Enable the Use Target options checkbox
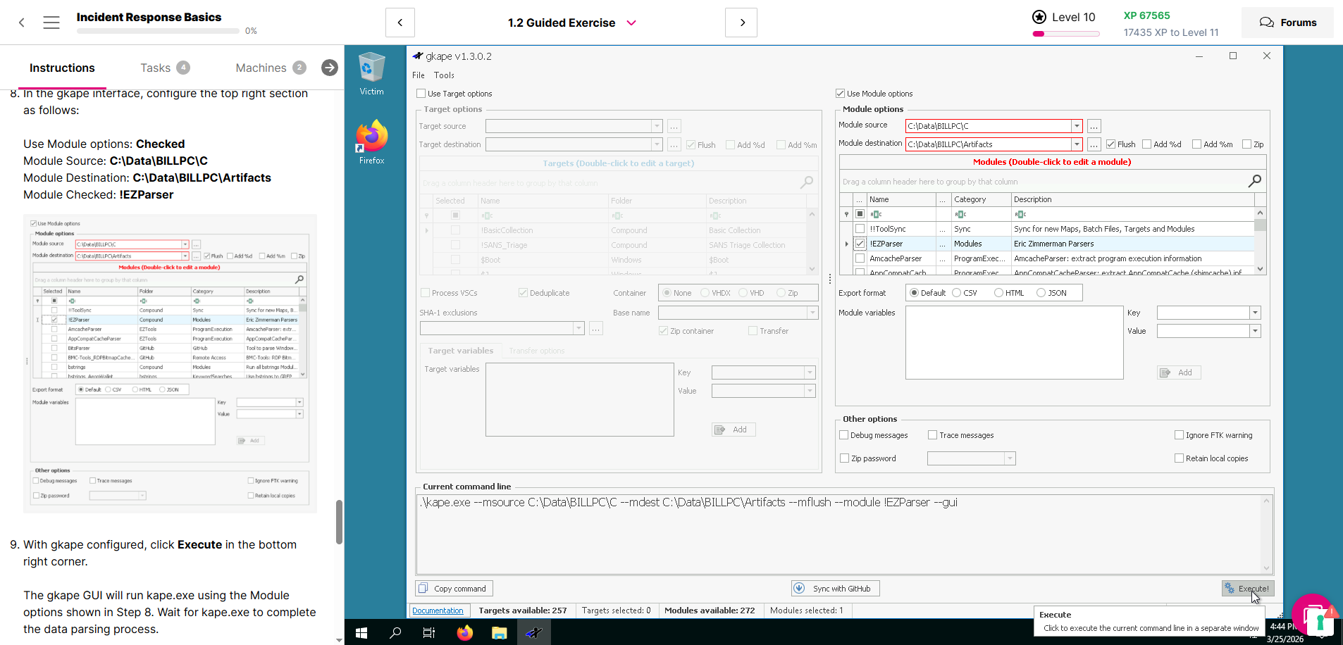The height and width of the screenshot is (645, 1343). 421,94
